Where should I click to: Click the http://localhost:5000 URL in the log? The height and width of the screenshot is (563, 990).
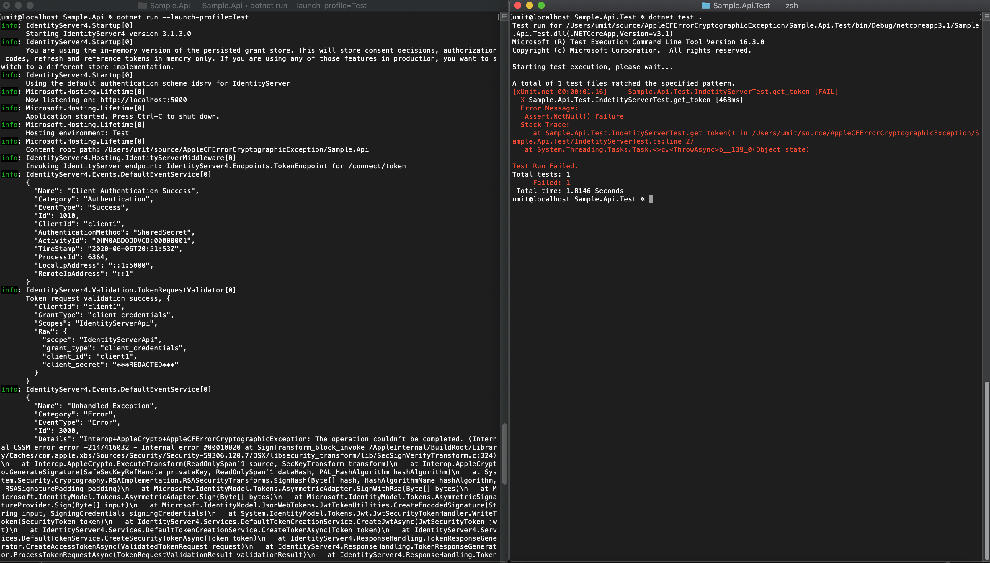(143, 100)
